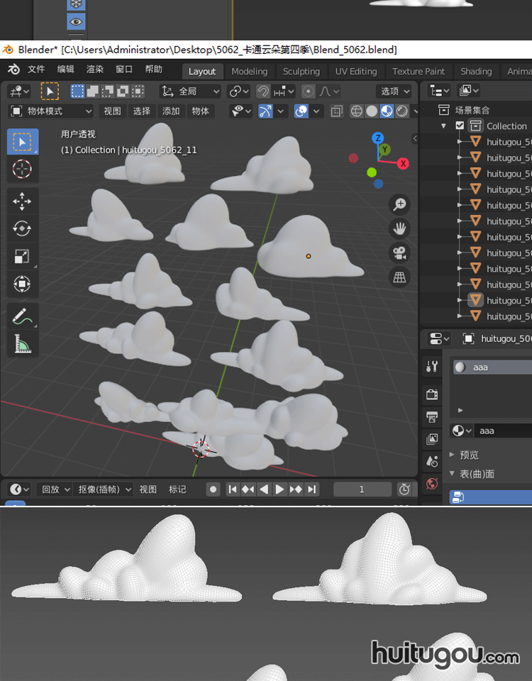Screen dimensions: 532x681
Task: Select the Annotate pencil tool
Action: click(22, 316)
